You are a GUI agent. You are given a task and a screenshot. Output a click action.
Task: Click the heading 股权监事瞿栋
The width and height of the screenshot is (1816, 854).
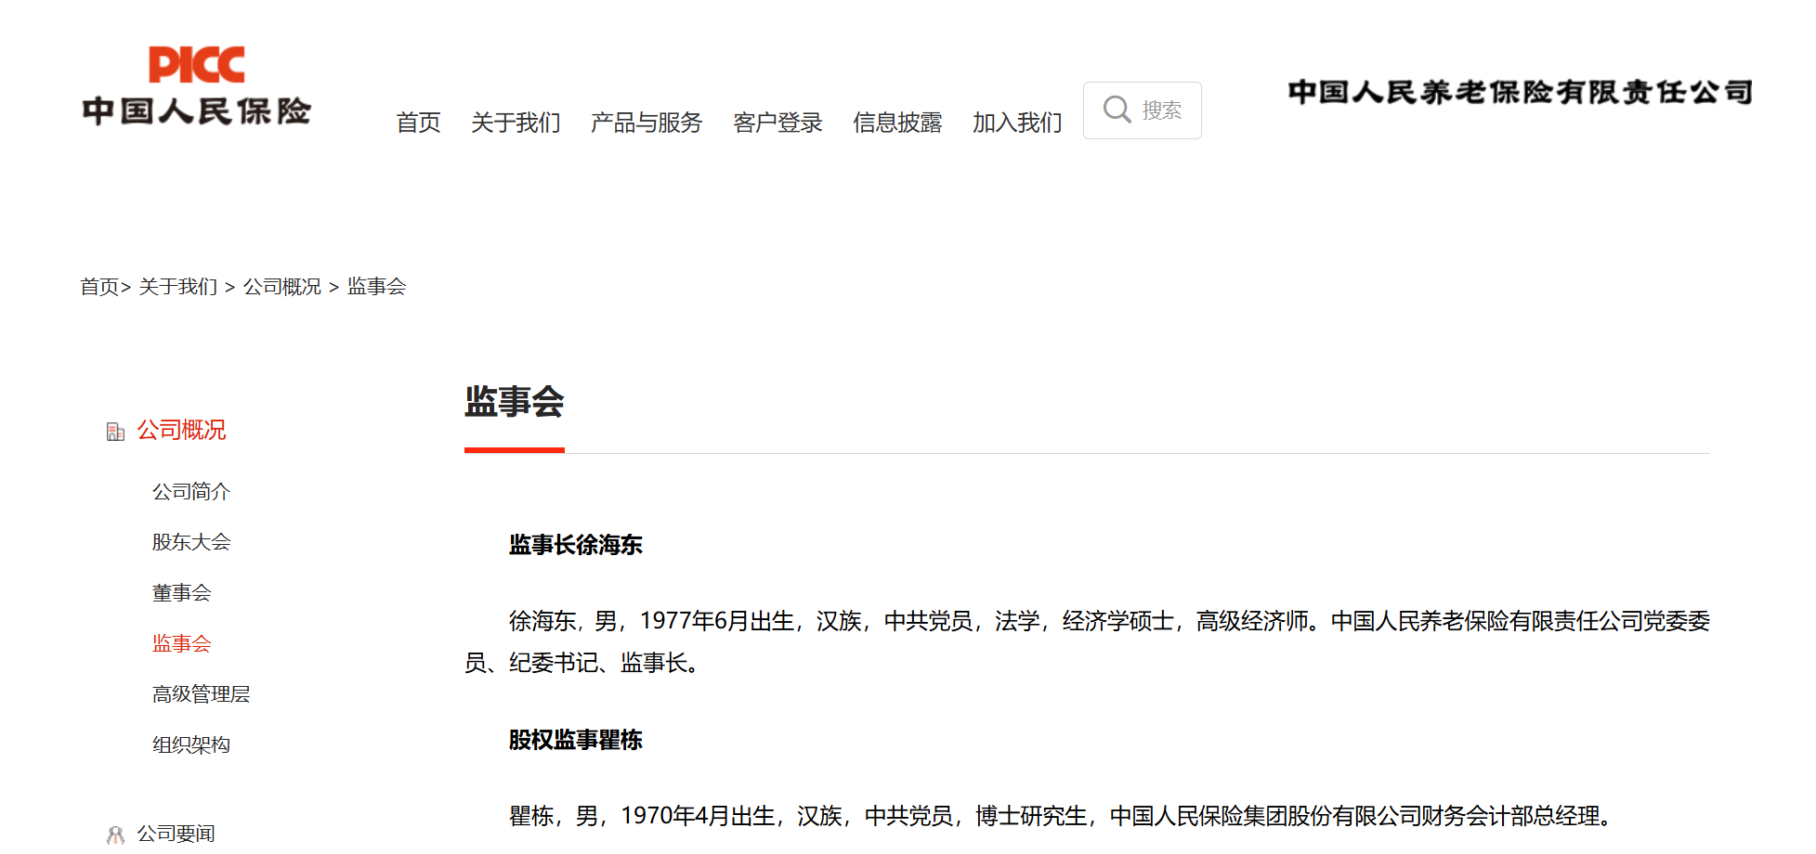(576, 740)
